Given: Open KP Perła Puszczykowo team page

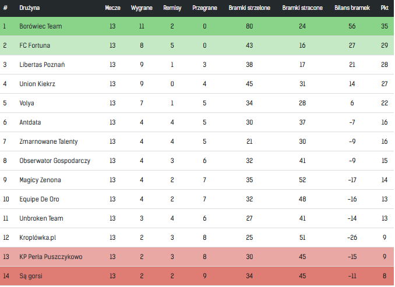Looking at the screenshot, I should pos(51,257).
